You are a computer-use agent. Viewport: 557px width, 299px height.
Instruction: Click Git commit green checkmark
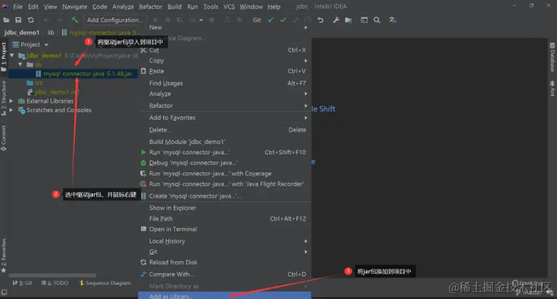click(x=283, y=20)
